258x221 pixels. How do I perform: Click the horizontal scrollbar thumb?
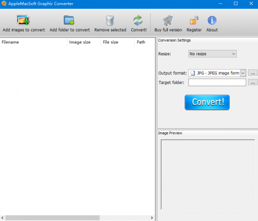(52, 218)
